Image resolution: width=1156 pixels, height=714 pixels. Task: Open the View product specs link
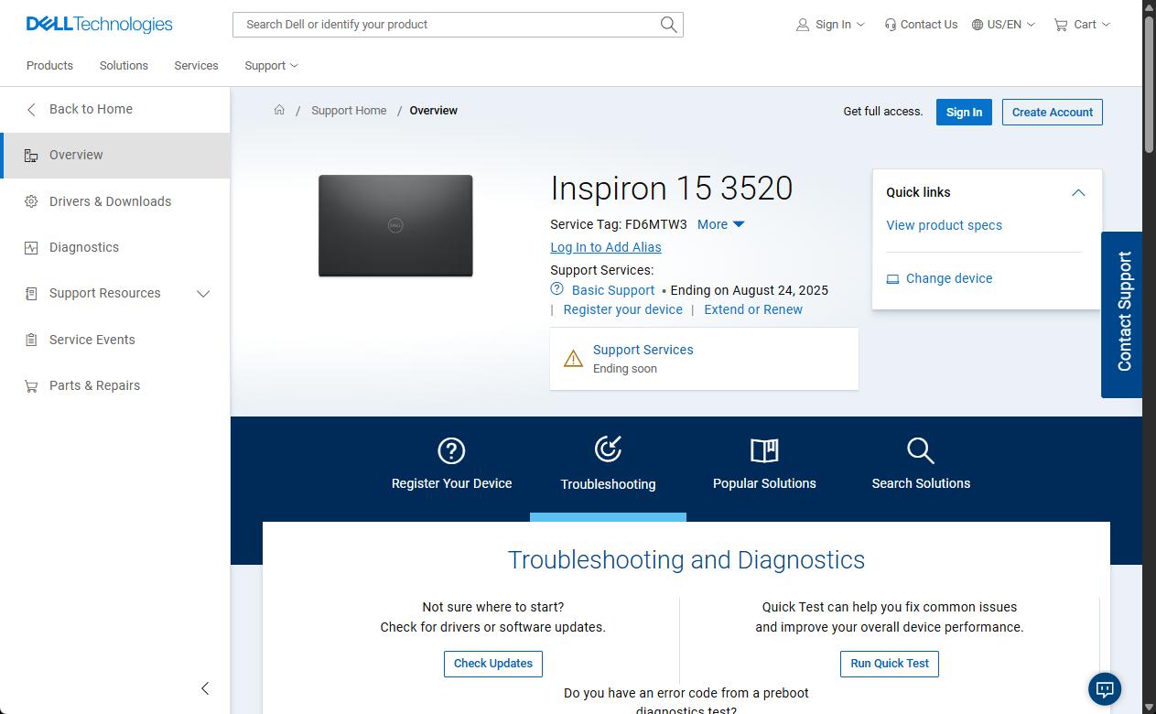944,225
